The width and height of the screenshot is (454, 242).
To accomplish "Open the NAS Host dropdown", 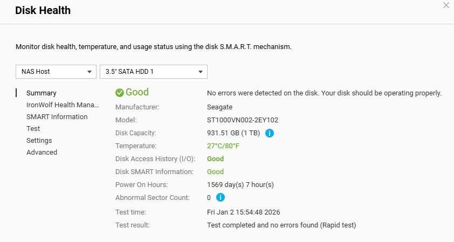I will (56, 72).
